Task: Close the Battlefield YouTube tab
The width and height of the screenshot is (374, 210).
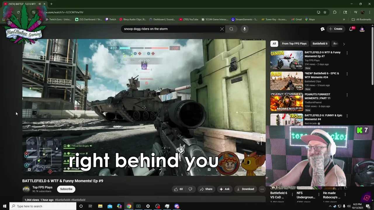Action: [x=44, y=4]
